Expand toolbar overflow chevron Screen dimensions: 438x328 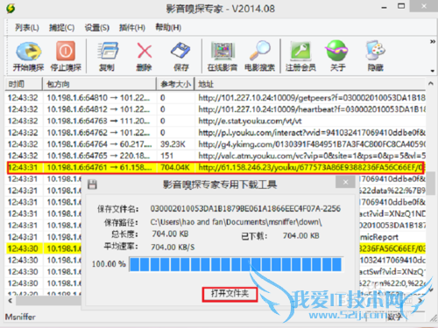click(432, 42)
